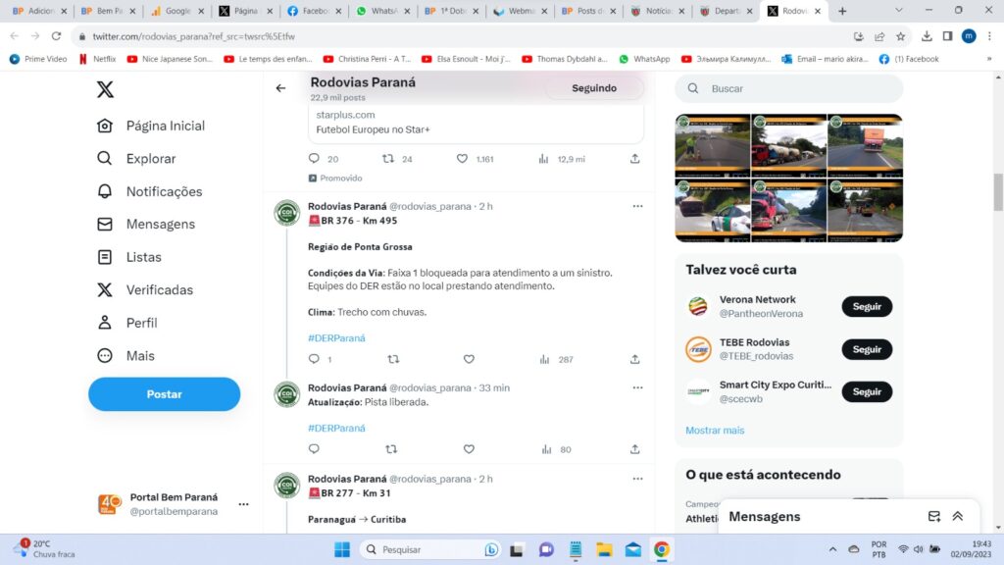
Task: Expand the Mensagens drawer
Action: pyautogui.click(x=958, y=516)
